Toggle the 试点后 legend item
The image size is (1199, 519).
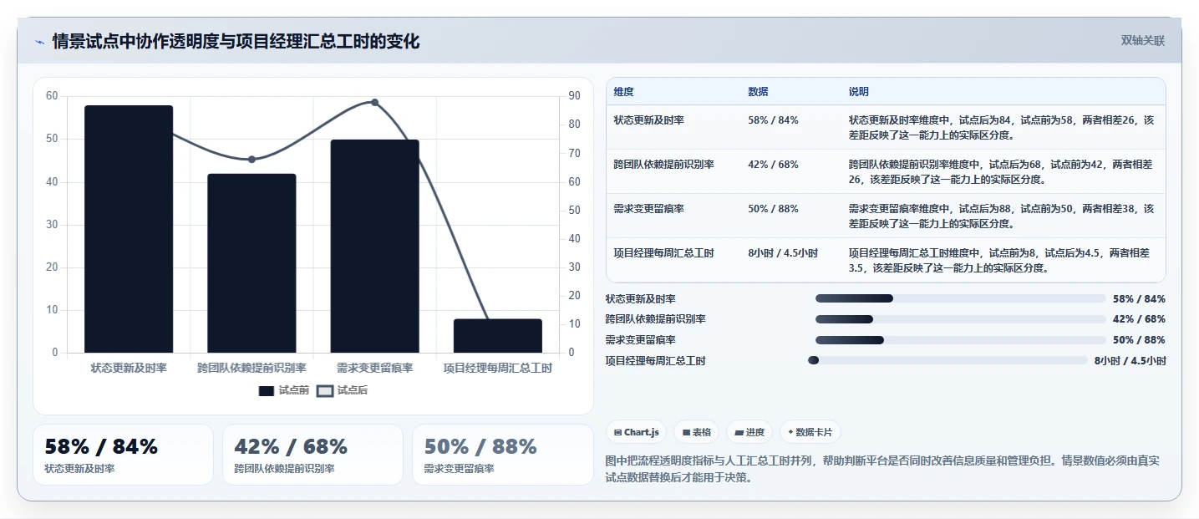[343, 390]
